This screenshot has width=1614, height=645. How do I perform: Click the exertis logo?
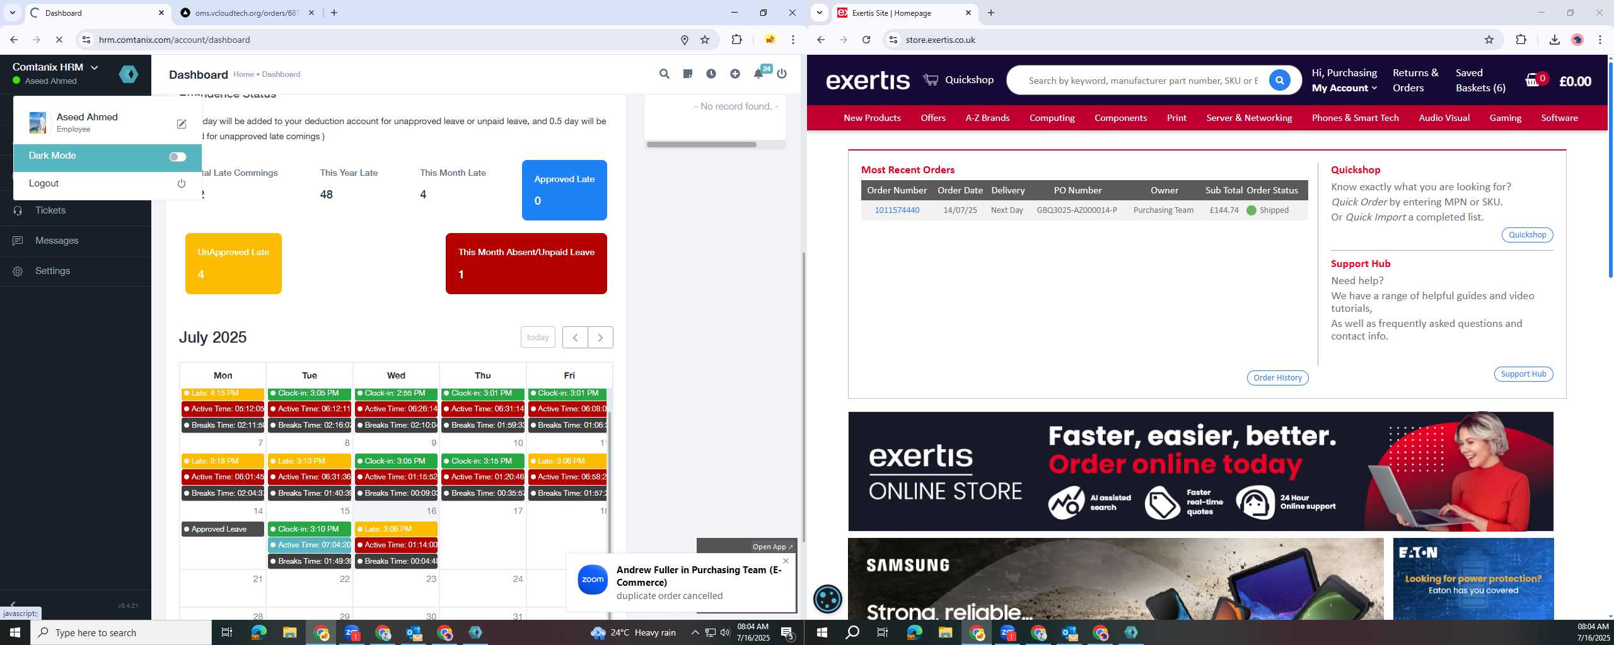(x=868, y=81)
